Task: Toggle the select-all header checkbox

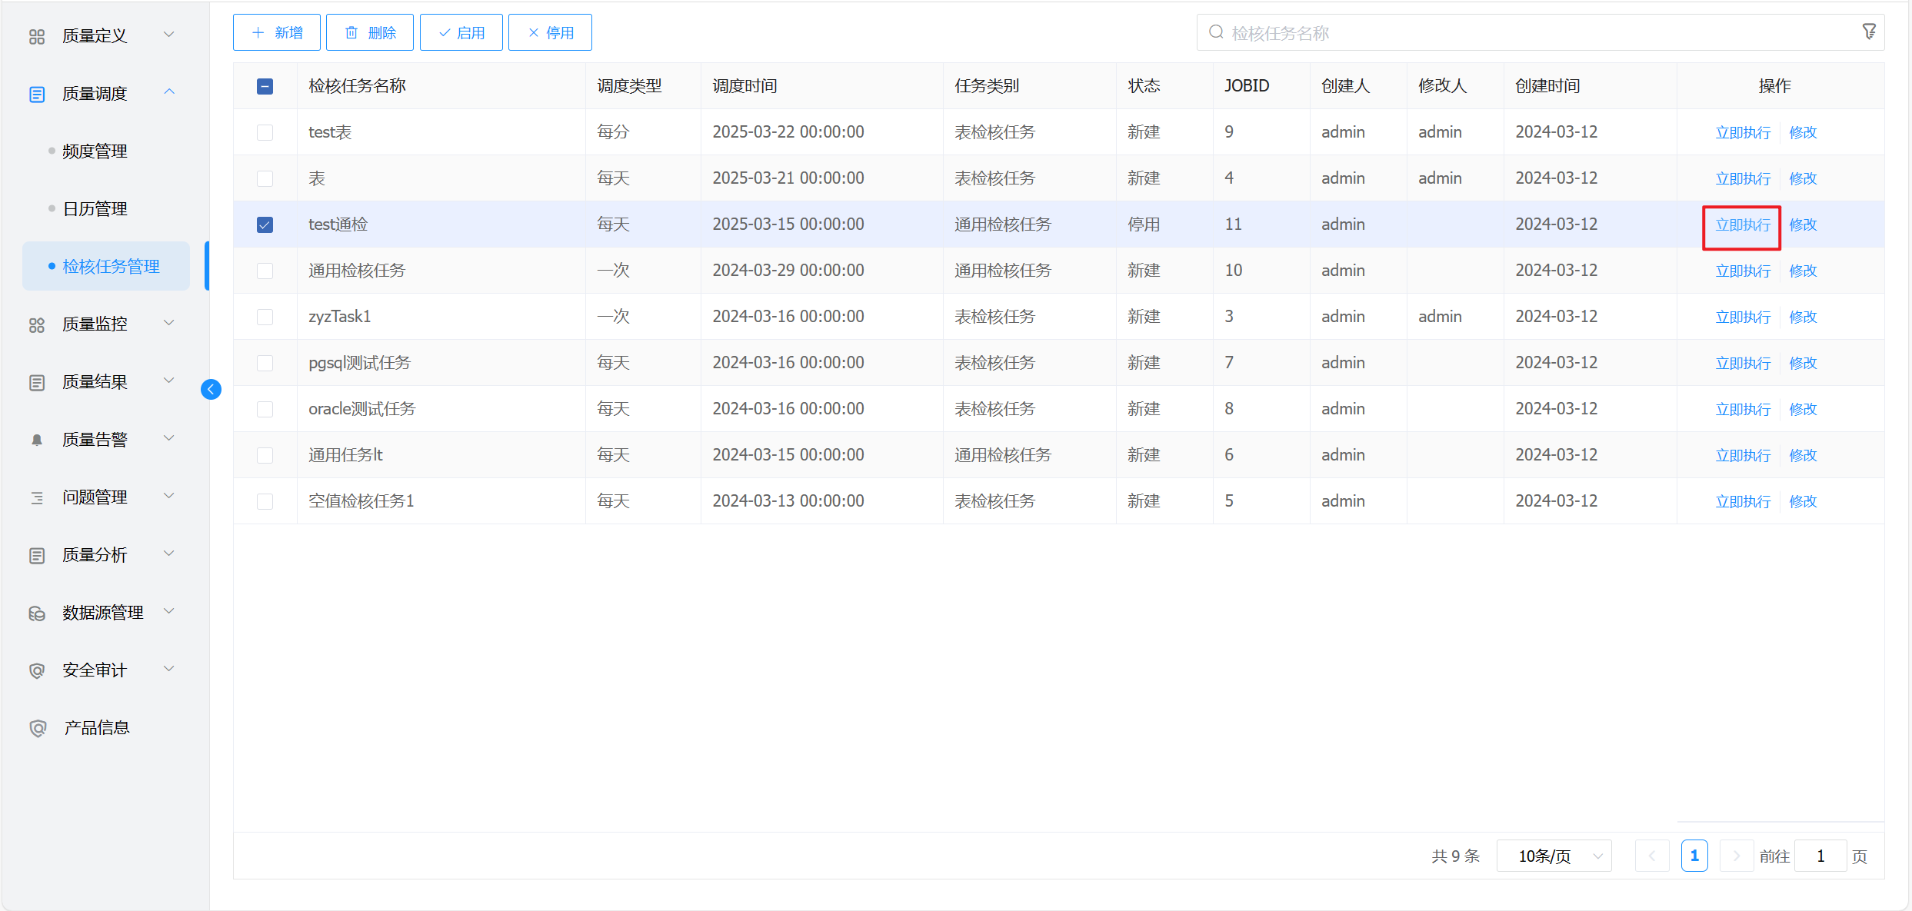Action: click(265, 86)
